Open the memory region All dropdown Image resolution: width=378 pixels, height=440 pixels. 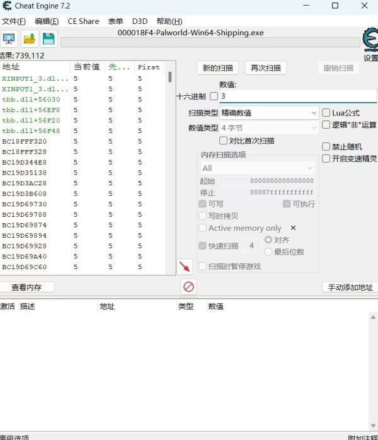pos(256,168)
